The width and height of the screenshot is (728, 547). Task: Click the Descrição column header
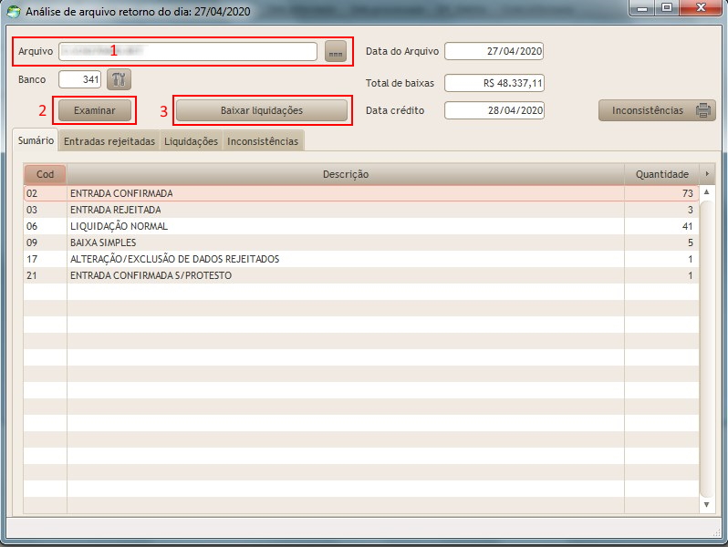[x=345, y=174]
